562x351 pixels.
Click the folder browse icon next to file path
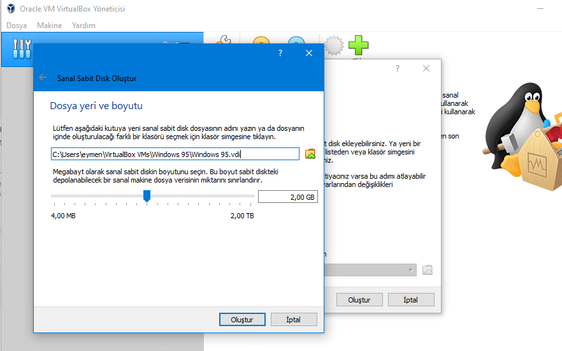coord(310,154)
